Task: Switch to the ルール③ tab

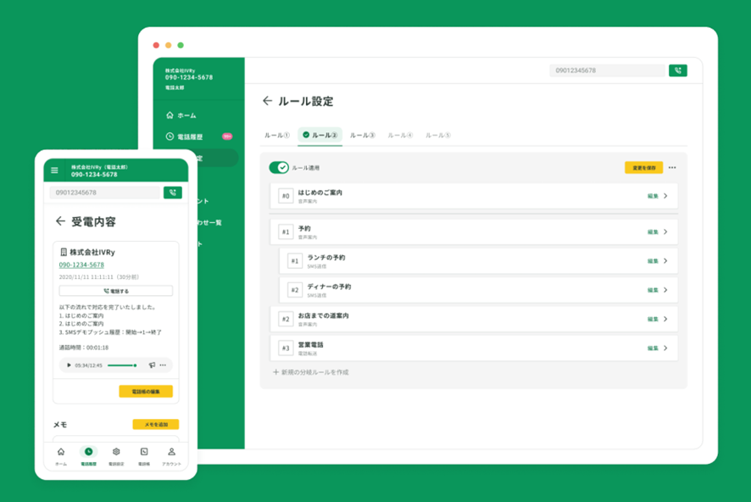Action: (x=362, y=136)
